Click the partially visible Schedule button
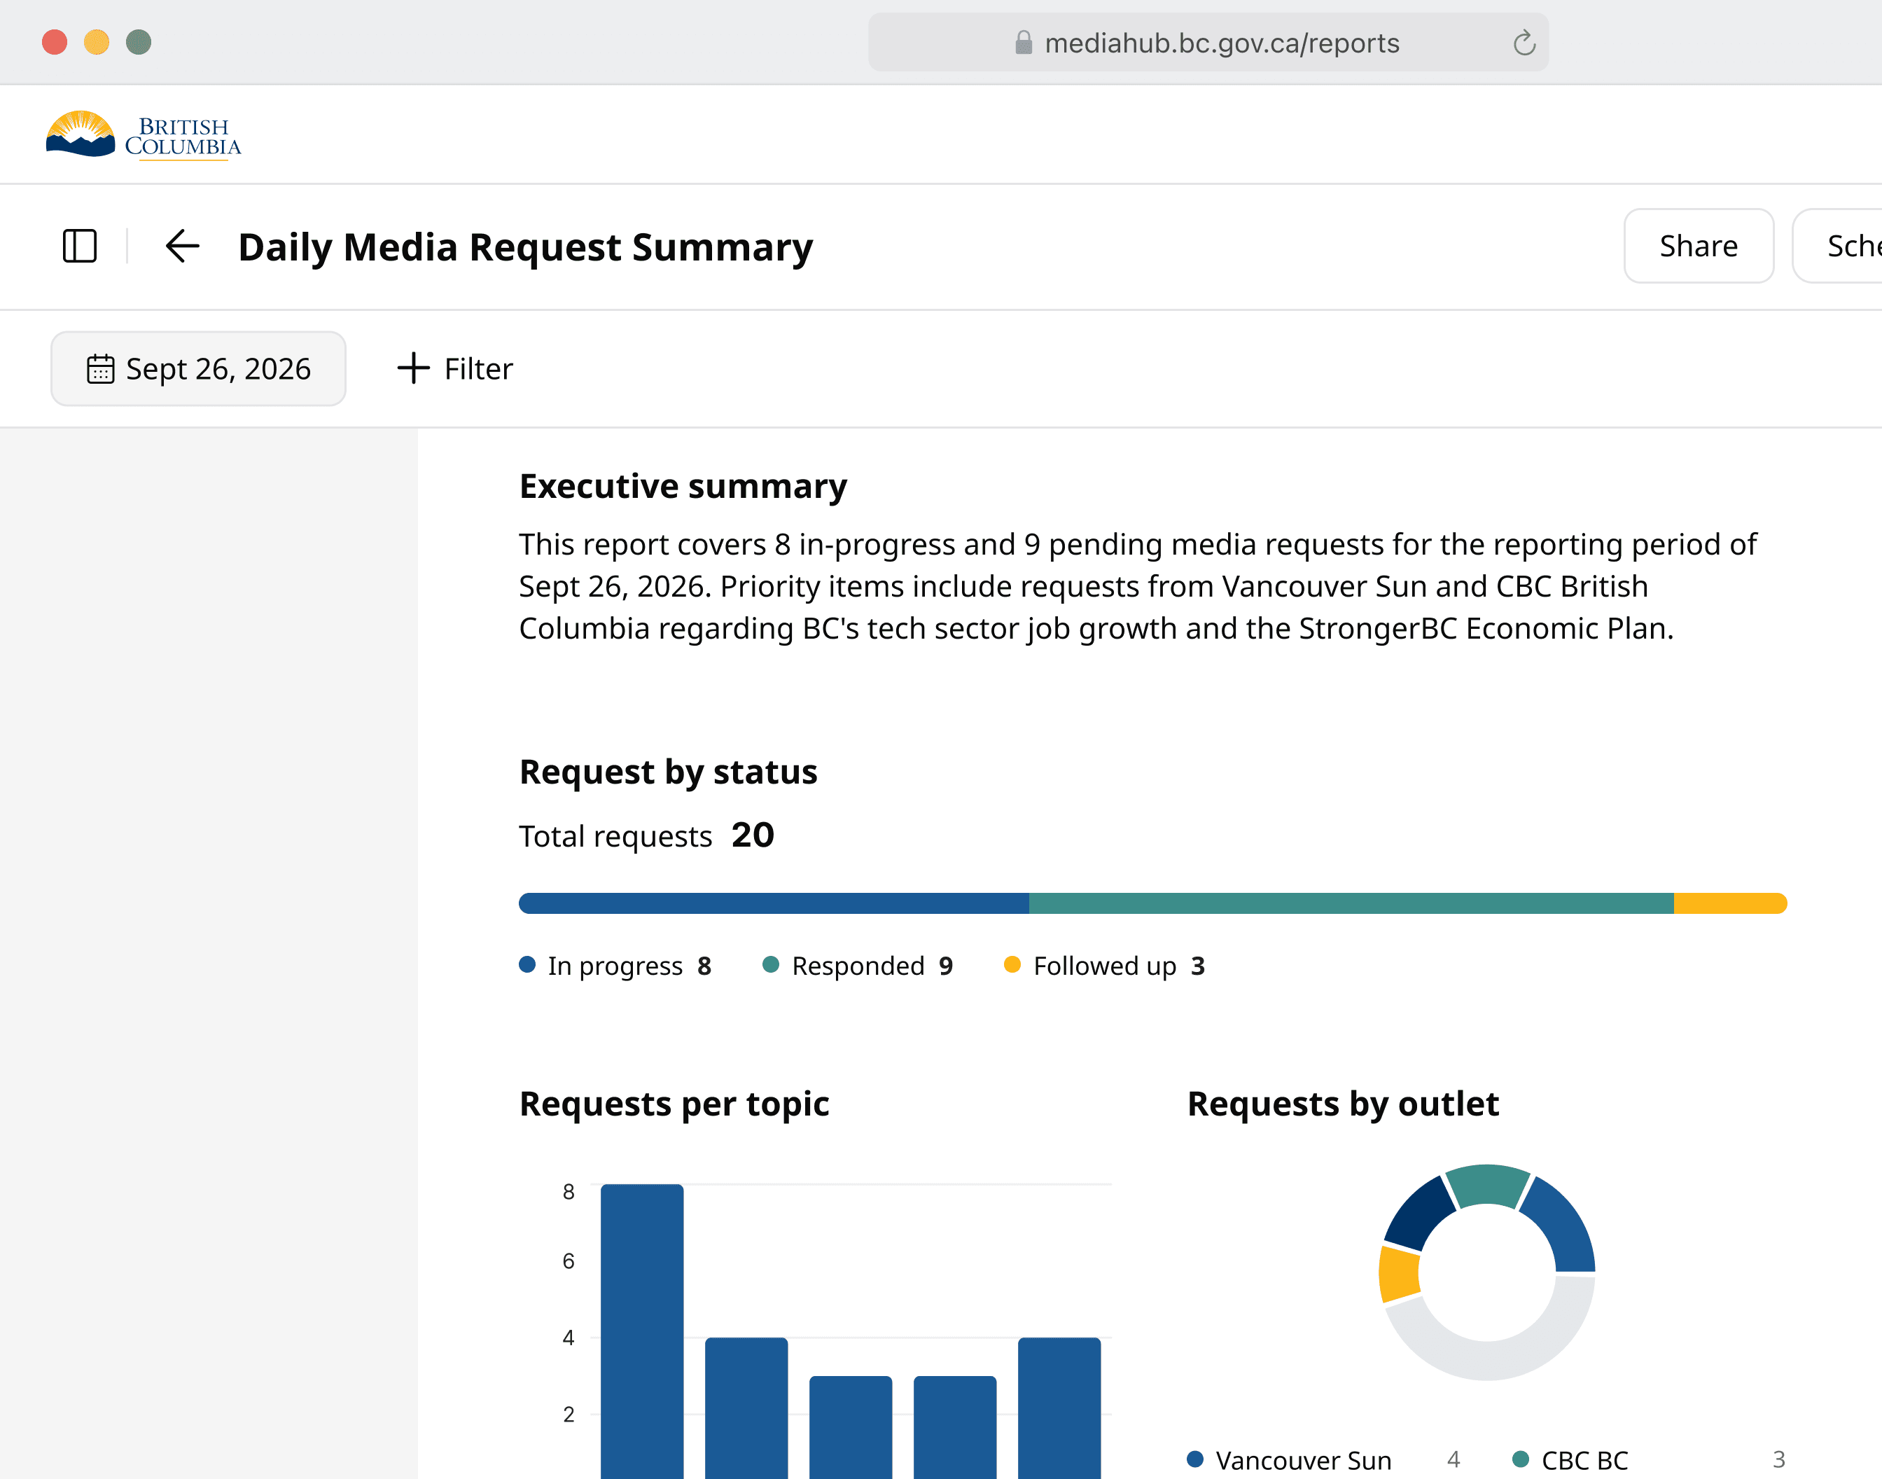Screen dimensions: 1882x1479 pos(1839,246)
